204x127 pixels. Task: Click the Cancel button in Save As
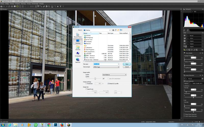tap(127, 67)
